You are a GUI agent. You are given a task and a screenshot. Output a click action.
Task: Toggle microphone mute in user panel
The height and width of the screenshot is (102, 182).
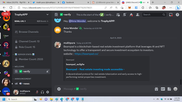click(37, 92)
